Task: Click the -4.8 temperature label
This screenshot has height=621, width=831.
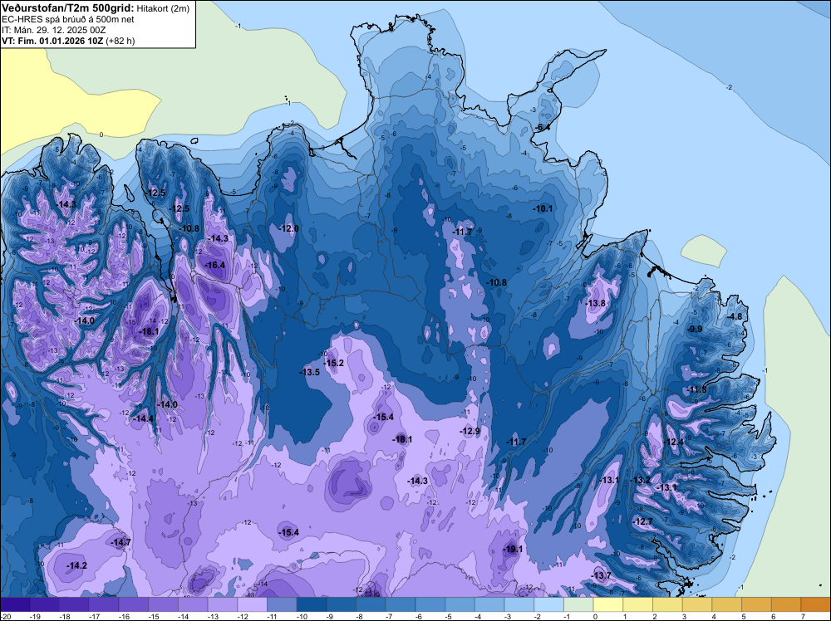Action: point(735,316)
